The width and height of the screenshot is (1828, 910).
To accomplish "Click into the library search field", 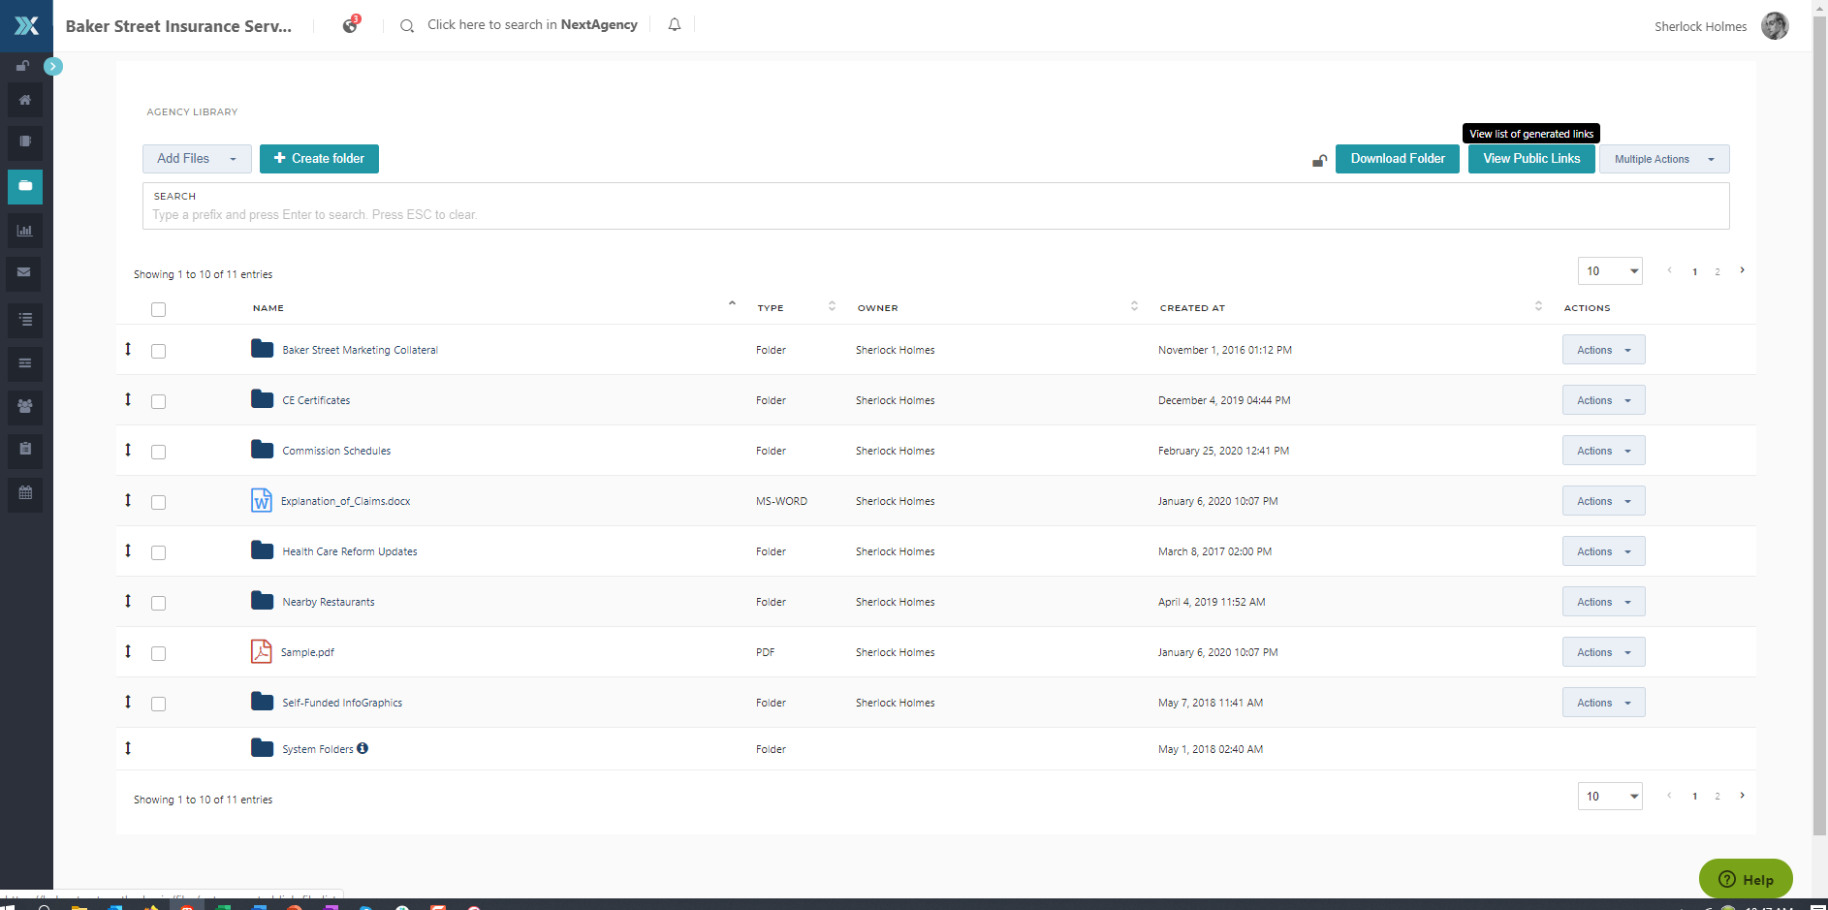I will point(934,214).
